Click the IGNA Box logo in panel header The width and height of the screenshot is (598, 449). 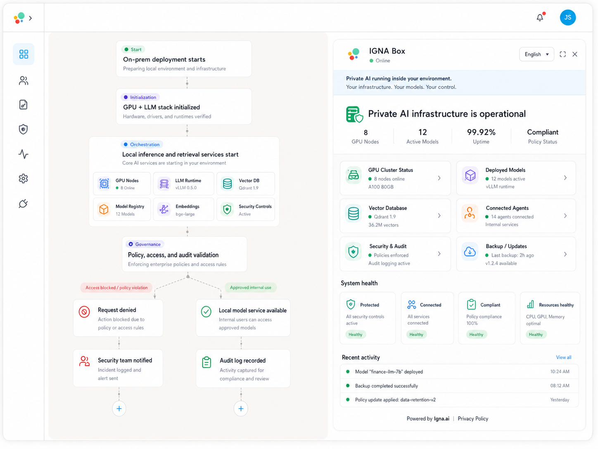click(x=354, y=54)
